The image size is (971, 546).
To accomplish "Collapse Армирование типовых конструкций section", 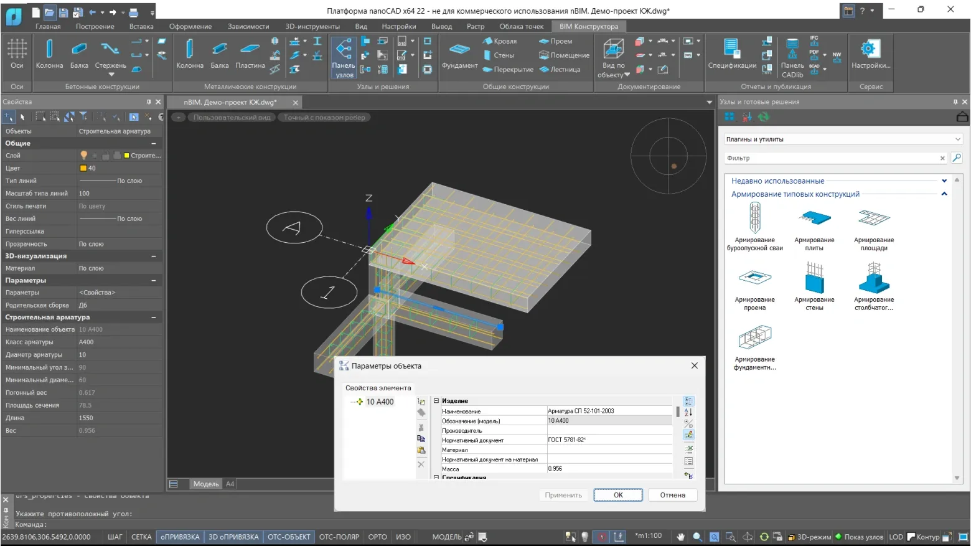I will [944, 194].
